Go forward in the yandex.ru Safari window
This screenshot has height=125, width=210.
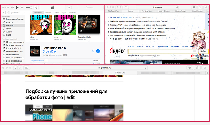[x=121, y=7]
